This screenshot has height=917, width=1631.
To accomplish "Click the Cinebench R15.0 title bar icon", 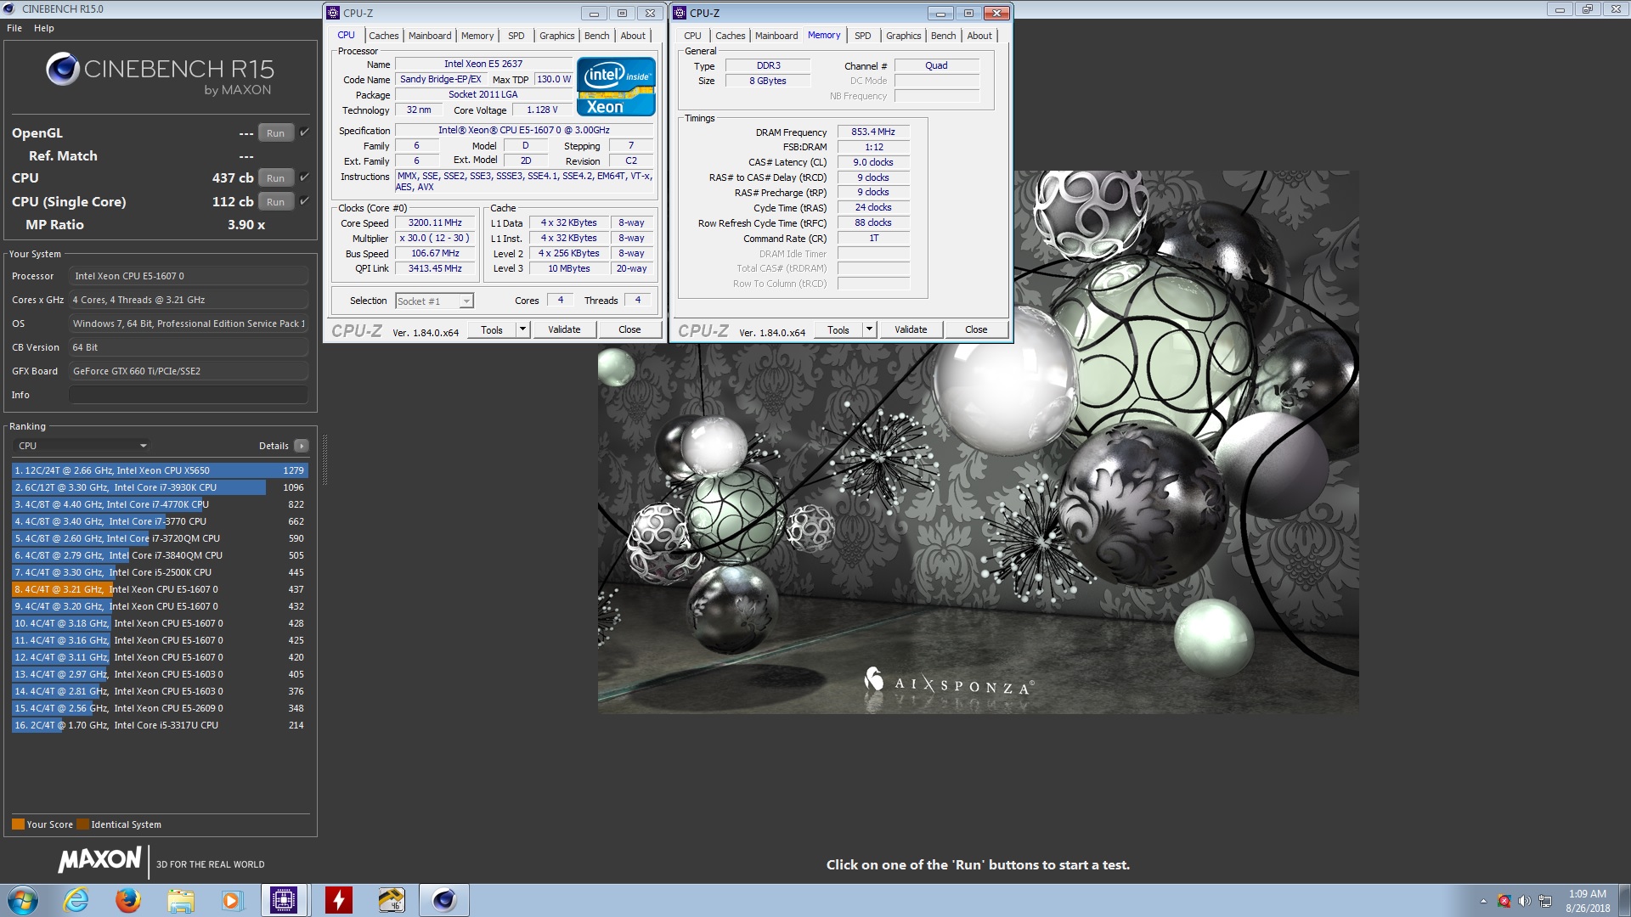I will point(10,8).
